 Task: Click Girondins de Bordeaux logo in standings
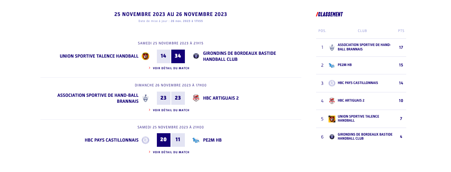(332, 137)
